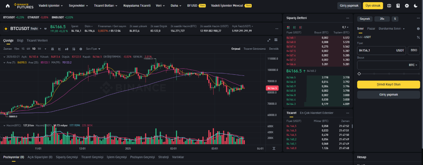Show both bids and asks order book view
423x165 pixels.
(x=288, y=27)
